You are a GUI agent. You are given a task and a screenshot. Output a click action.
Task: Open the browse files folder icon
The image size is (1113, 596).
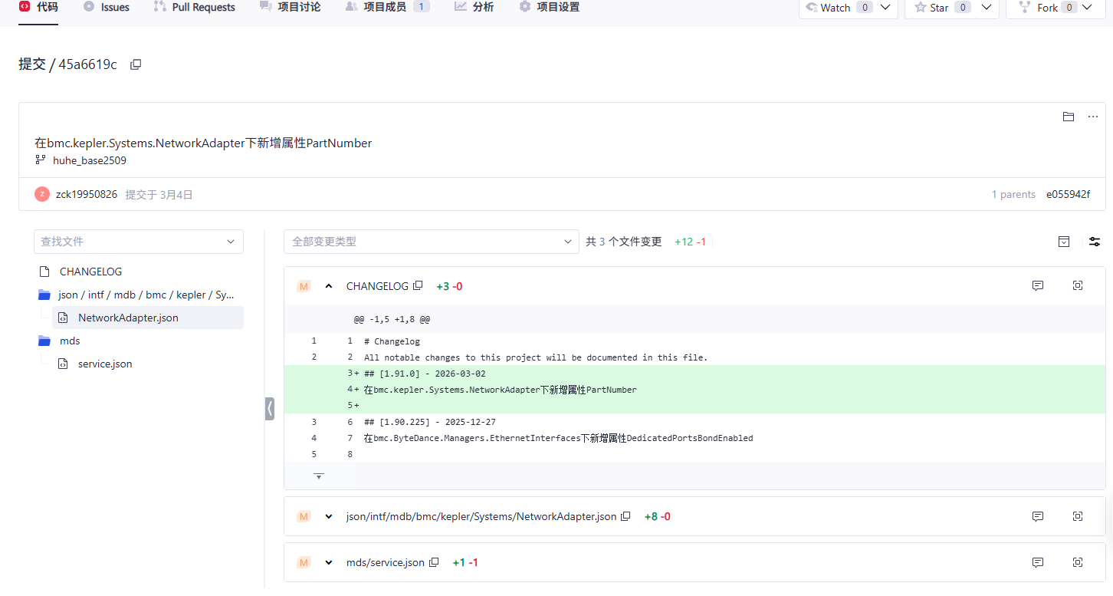point(1069,117)
